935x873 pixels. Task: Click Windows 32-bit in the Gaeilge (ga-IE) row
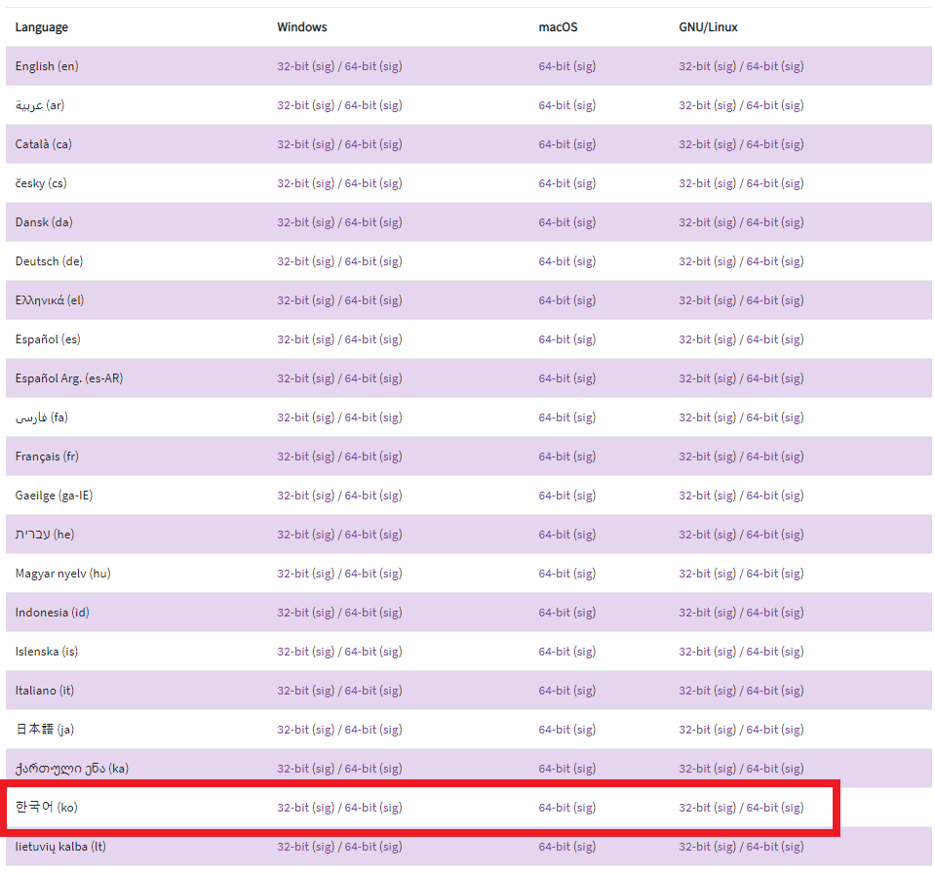[292, 495]
